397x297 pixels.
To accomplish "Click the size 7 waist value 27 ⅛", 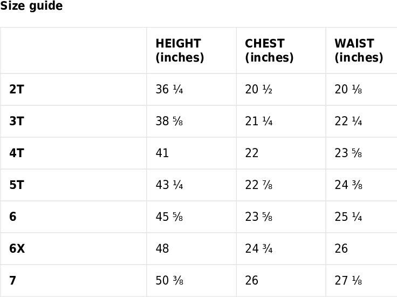I will click(x=348, y=281).
